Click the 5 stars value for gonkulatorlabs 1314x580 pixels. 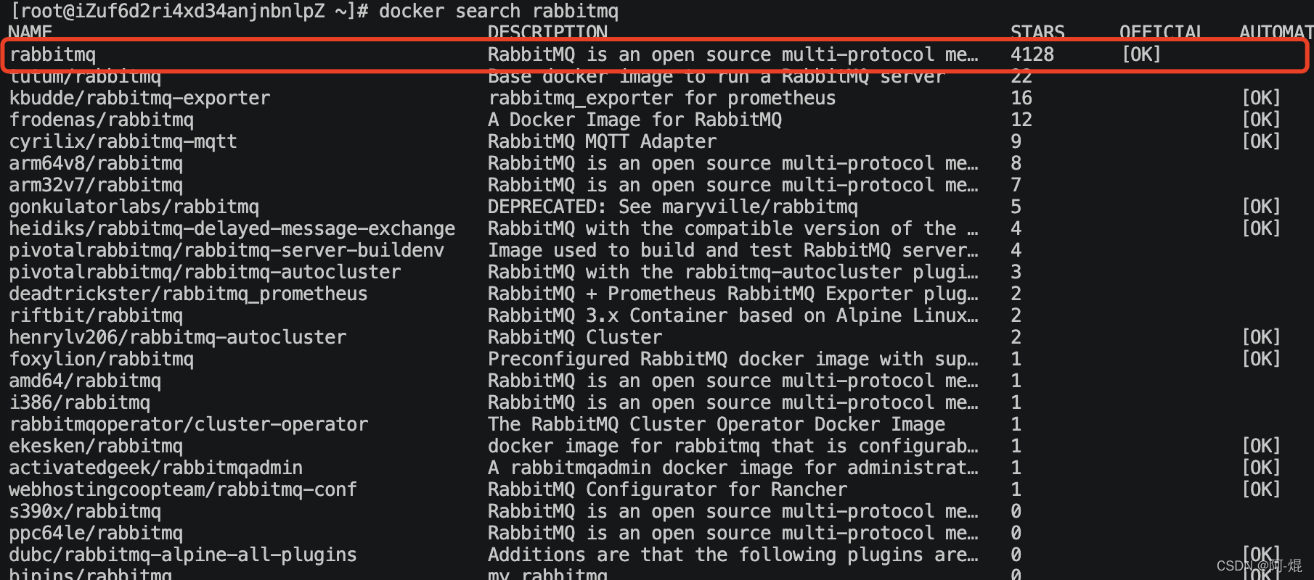click(1016, 207)
